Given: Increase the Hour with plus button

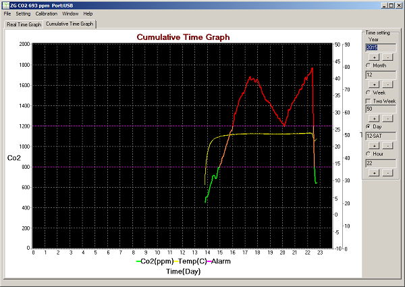Looking at the screenshot, I should click(x=374, y=173).
